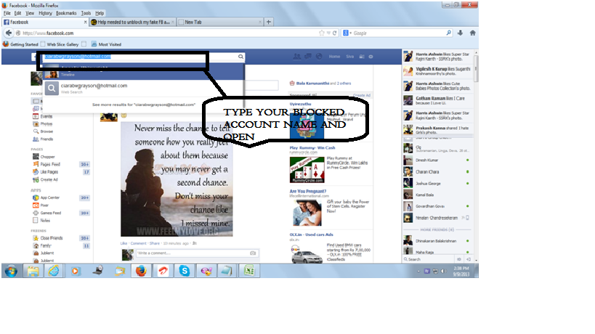Click Share link under the post

[155, 243]
